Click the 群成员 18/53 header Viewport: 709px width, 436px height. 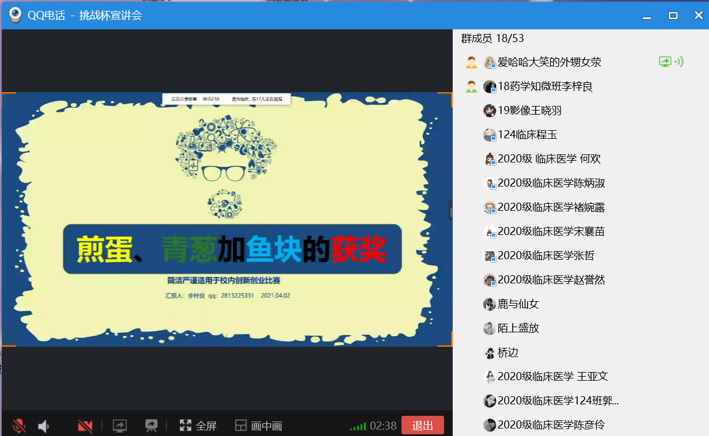coord(492,39)
